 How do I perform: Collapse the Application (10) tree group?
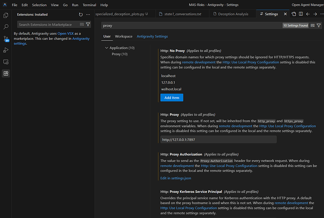click(x=107, y=48)
